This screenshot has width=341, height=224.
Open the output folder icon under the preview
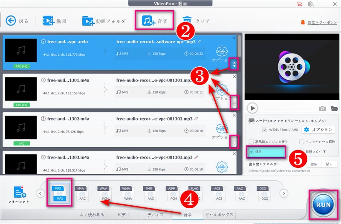334,108
